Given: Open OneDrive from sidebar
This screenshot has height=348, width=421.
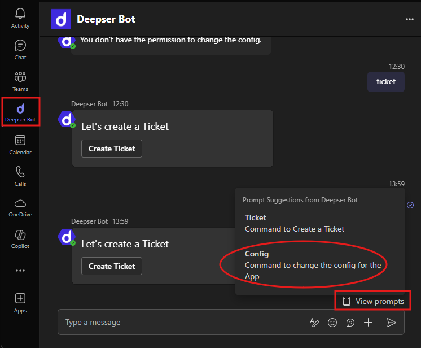Looking at the screenshot, I should [20, 208].
